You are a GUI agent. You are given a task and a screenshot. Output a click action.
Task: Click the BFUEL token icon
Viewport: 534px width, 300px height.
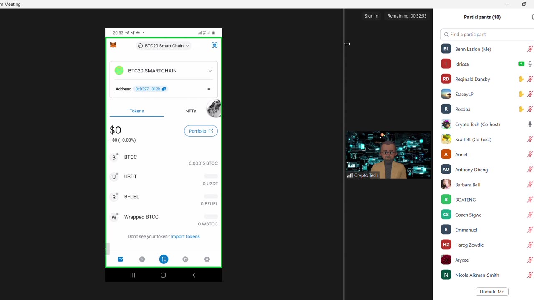[x=114, y=197]
